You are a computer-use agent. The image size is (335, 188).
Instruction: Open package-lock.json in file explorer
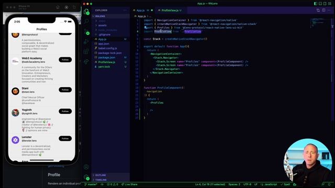(110, 53)
